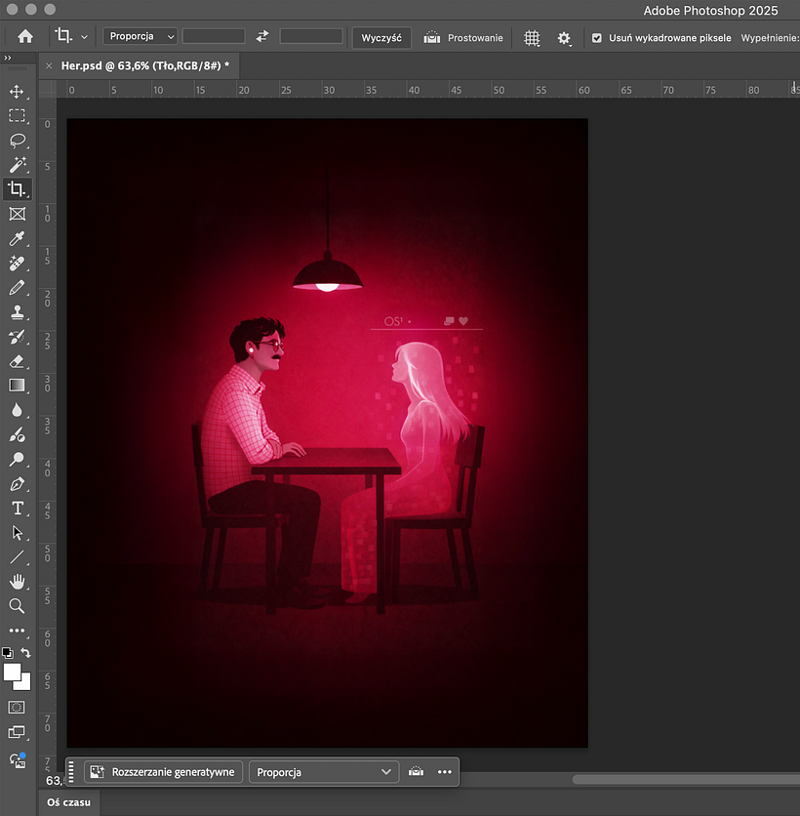800x816 pixels.
Task: Toggle 'Usuń wykadrowane piksele' checkbox
Action: pyautogui.click(x=597, y=37)
